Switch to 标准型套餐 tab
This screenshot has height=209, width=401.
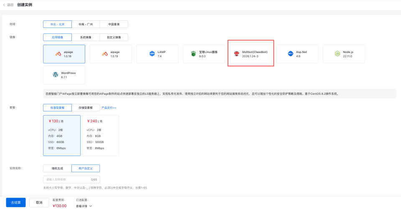click(x=57, y=108)
